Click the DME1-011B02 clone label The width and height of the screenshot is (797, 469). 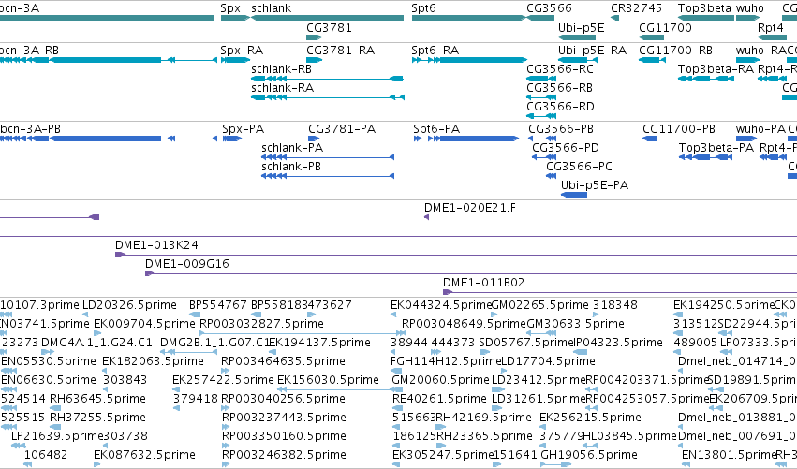pos(484,283)
